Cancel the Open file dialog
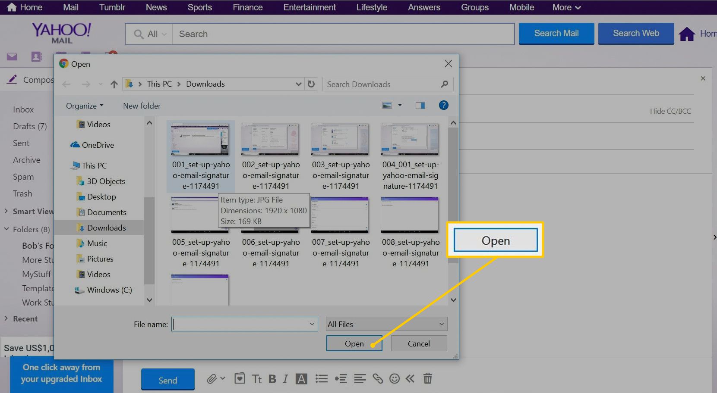The height and width of the screenshot is (393, 717). 419,343
